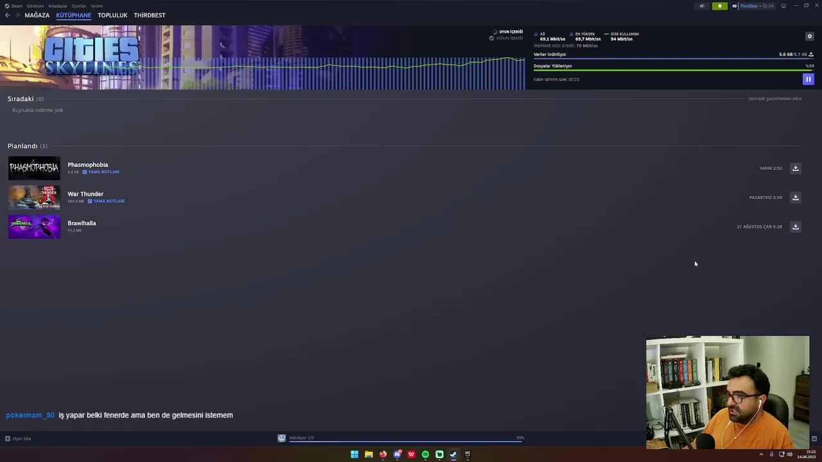The image size is (822, 462).
Task: Toggle Big Picture mode monitor icon
Action: pos(783,6)
